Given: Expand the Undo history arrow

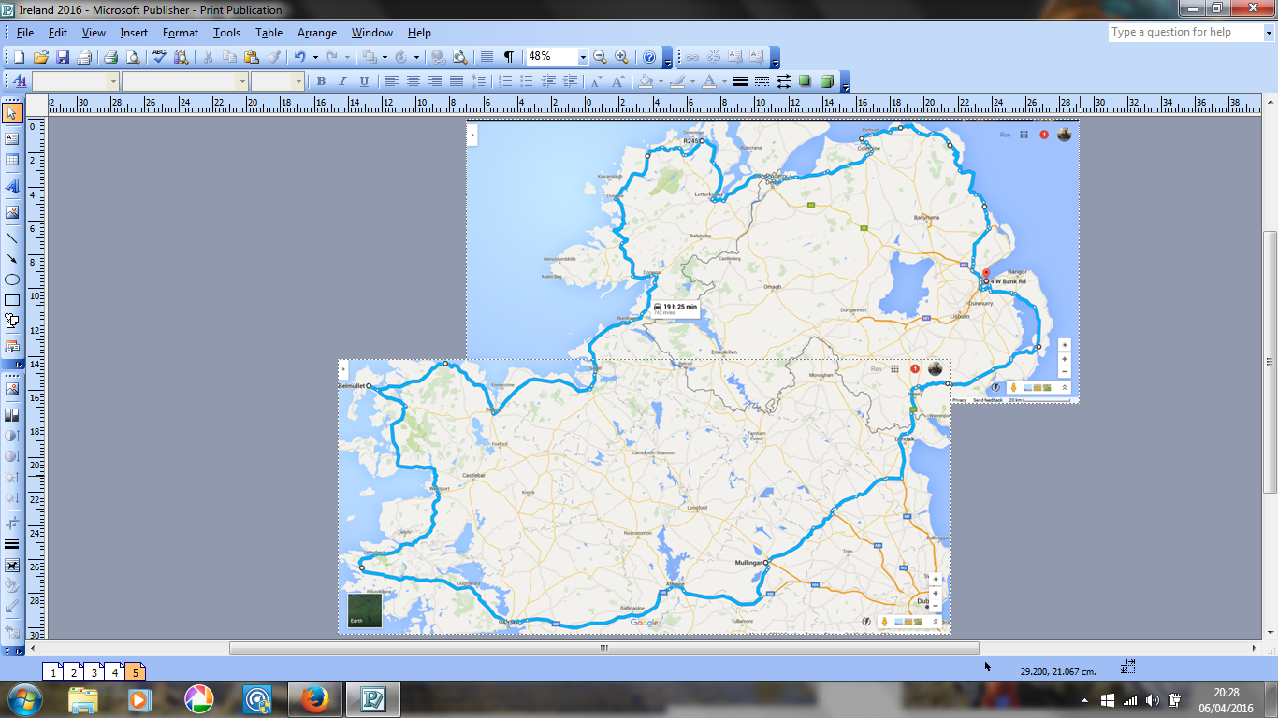Looking at the screenshot, I should point(315,57).
